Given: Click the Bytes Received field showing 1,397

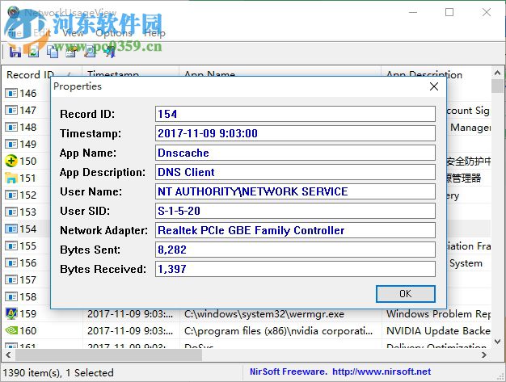Looking at the screenshot, I should pos(295,269).
